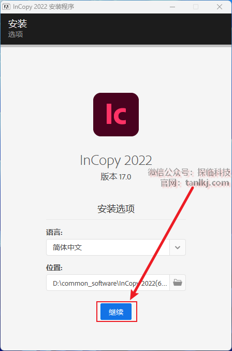Click the InCopy 2022 product name text

pos(116,161)
